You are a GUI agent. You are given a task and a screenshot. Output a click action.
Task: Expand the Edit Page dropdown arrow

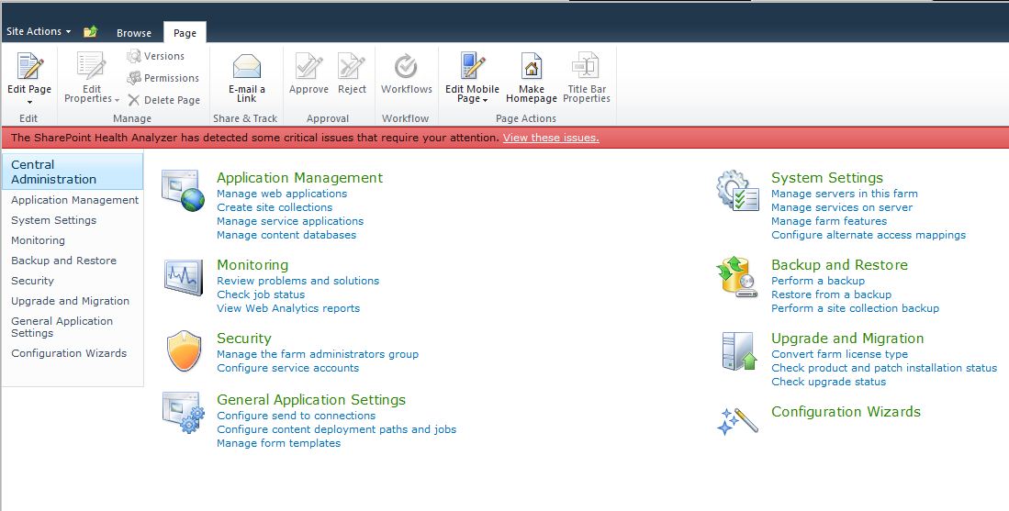click(x=29, y=102)
